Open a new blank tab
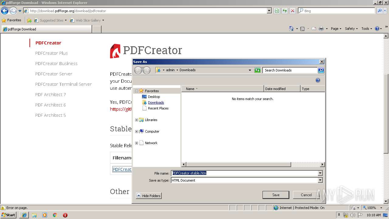 point(97,29)
